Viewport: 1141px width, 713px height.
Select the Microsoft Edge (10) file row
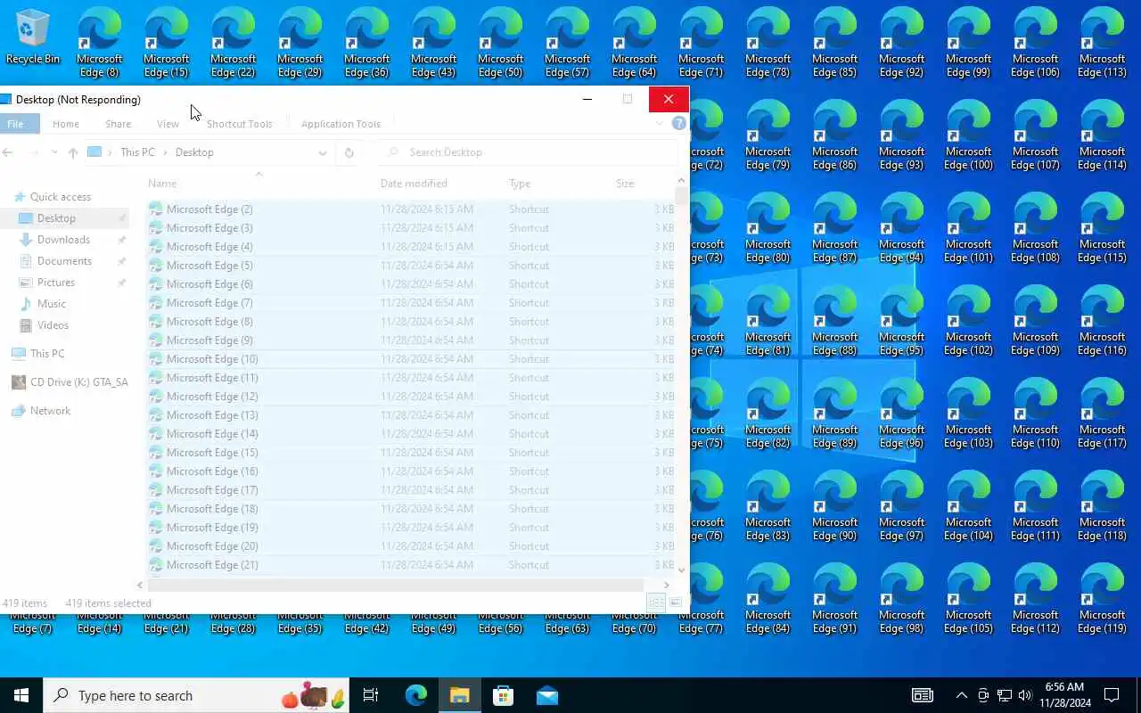click(410, 359)
